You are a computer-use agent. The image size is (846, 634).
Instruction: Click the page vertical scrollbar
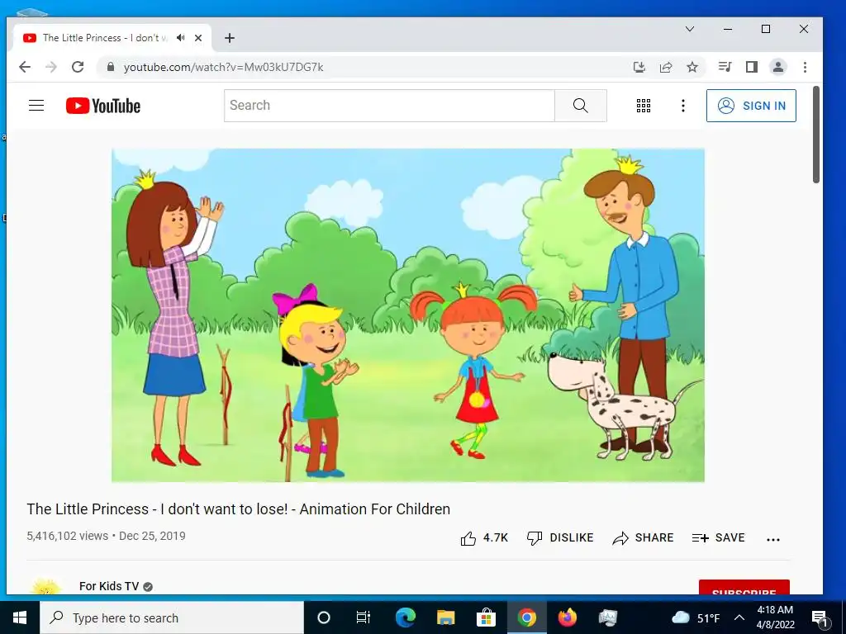tap(816, 135)
